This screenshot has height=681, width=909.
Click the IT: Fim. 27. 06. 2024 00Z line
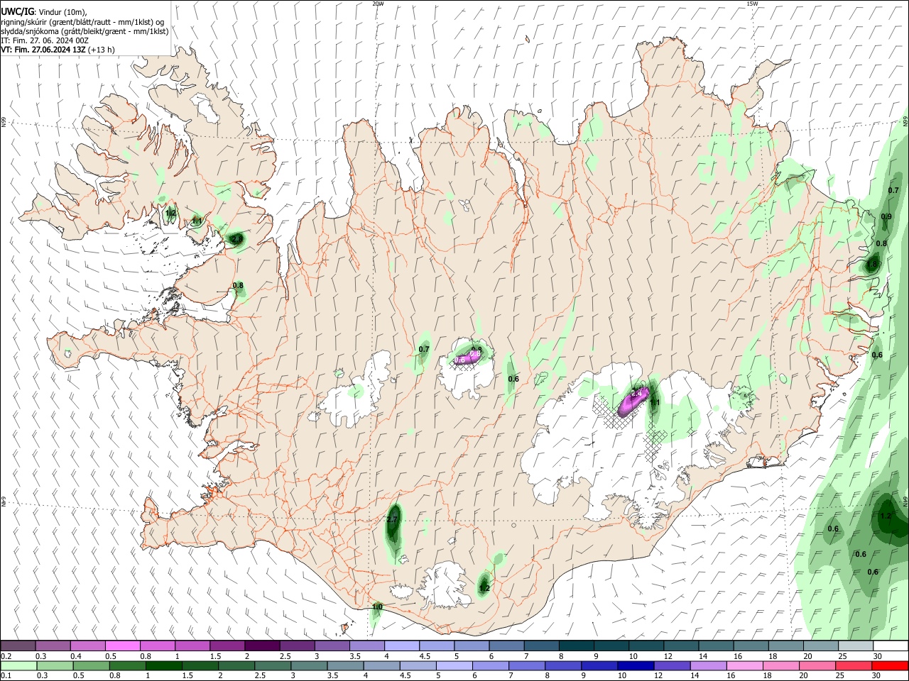[x=45, y=40]
